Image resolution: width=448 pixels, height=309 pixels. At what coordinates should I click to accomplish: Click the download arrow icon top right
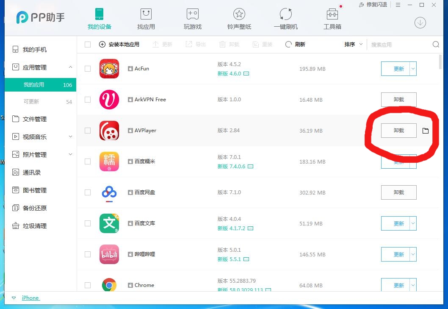point(420,23)
